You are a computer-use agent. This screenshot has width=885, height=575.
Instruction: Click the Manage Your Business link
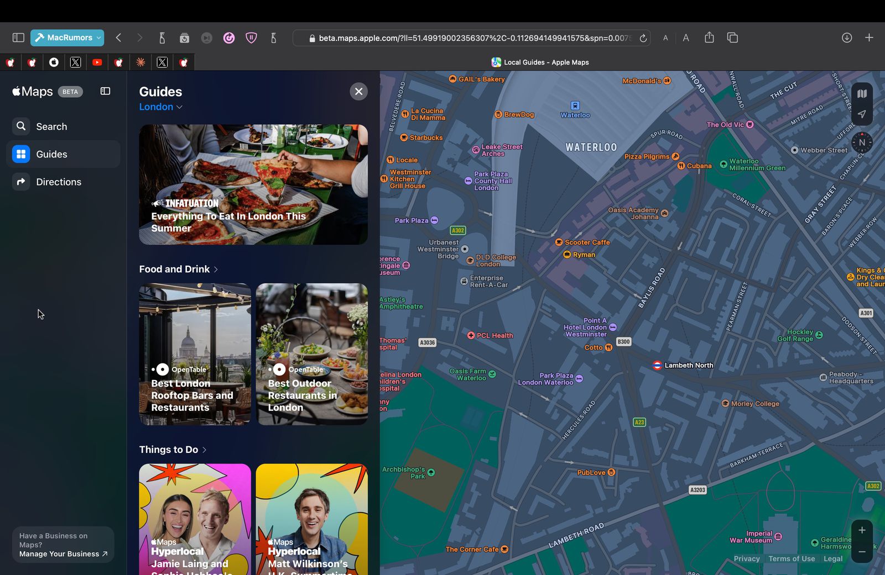(x=63, y=553)
